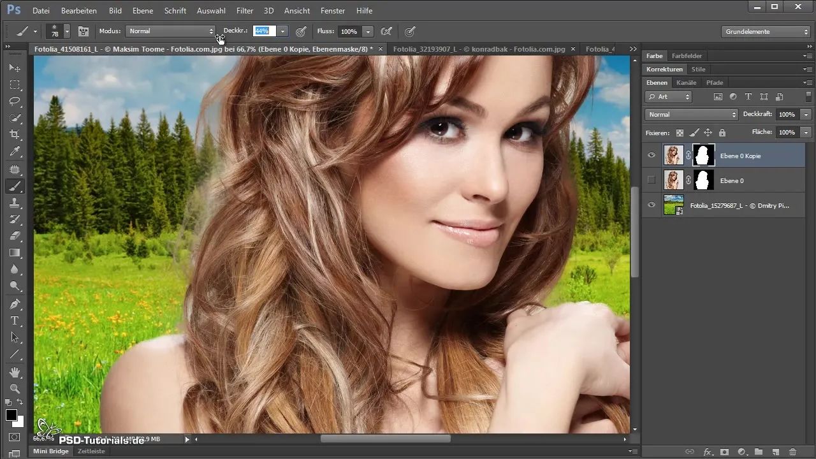Filter layers by smart object icon
Screen dimensions: 816x459
click(x=779, y=97)
